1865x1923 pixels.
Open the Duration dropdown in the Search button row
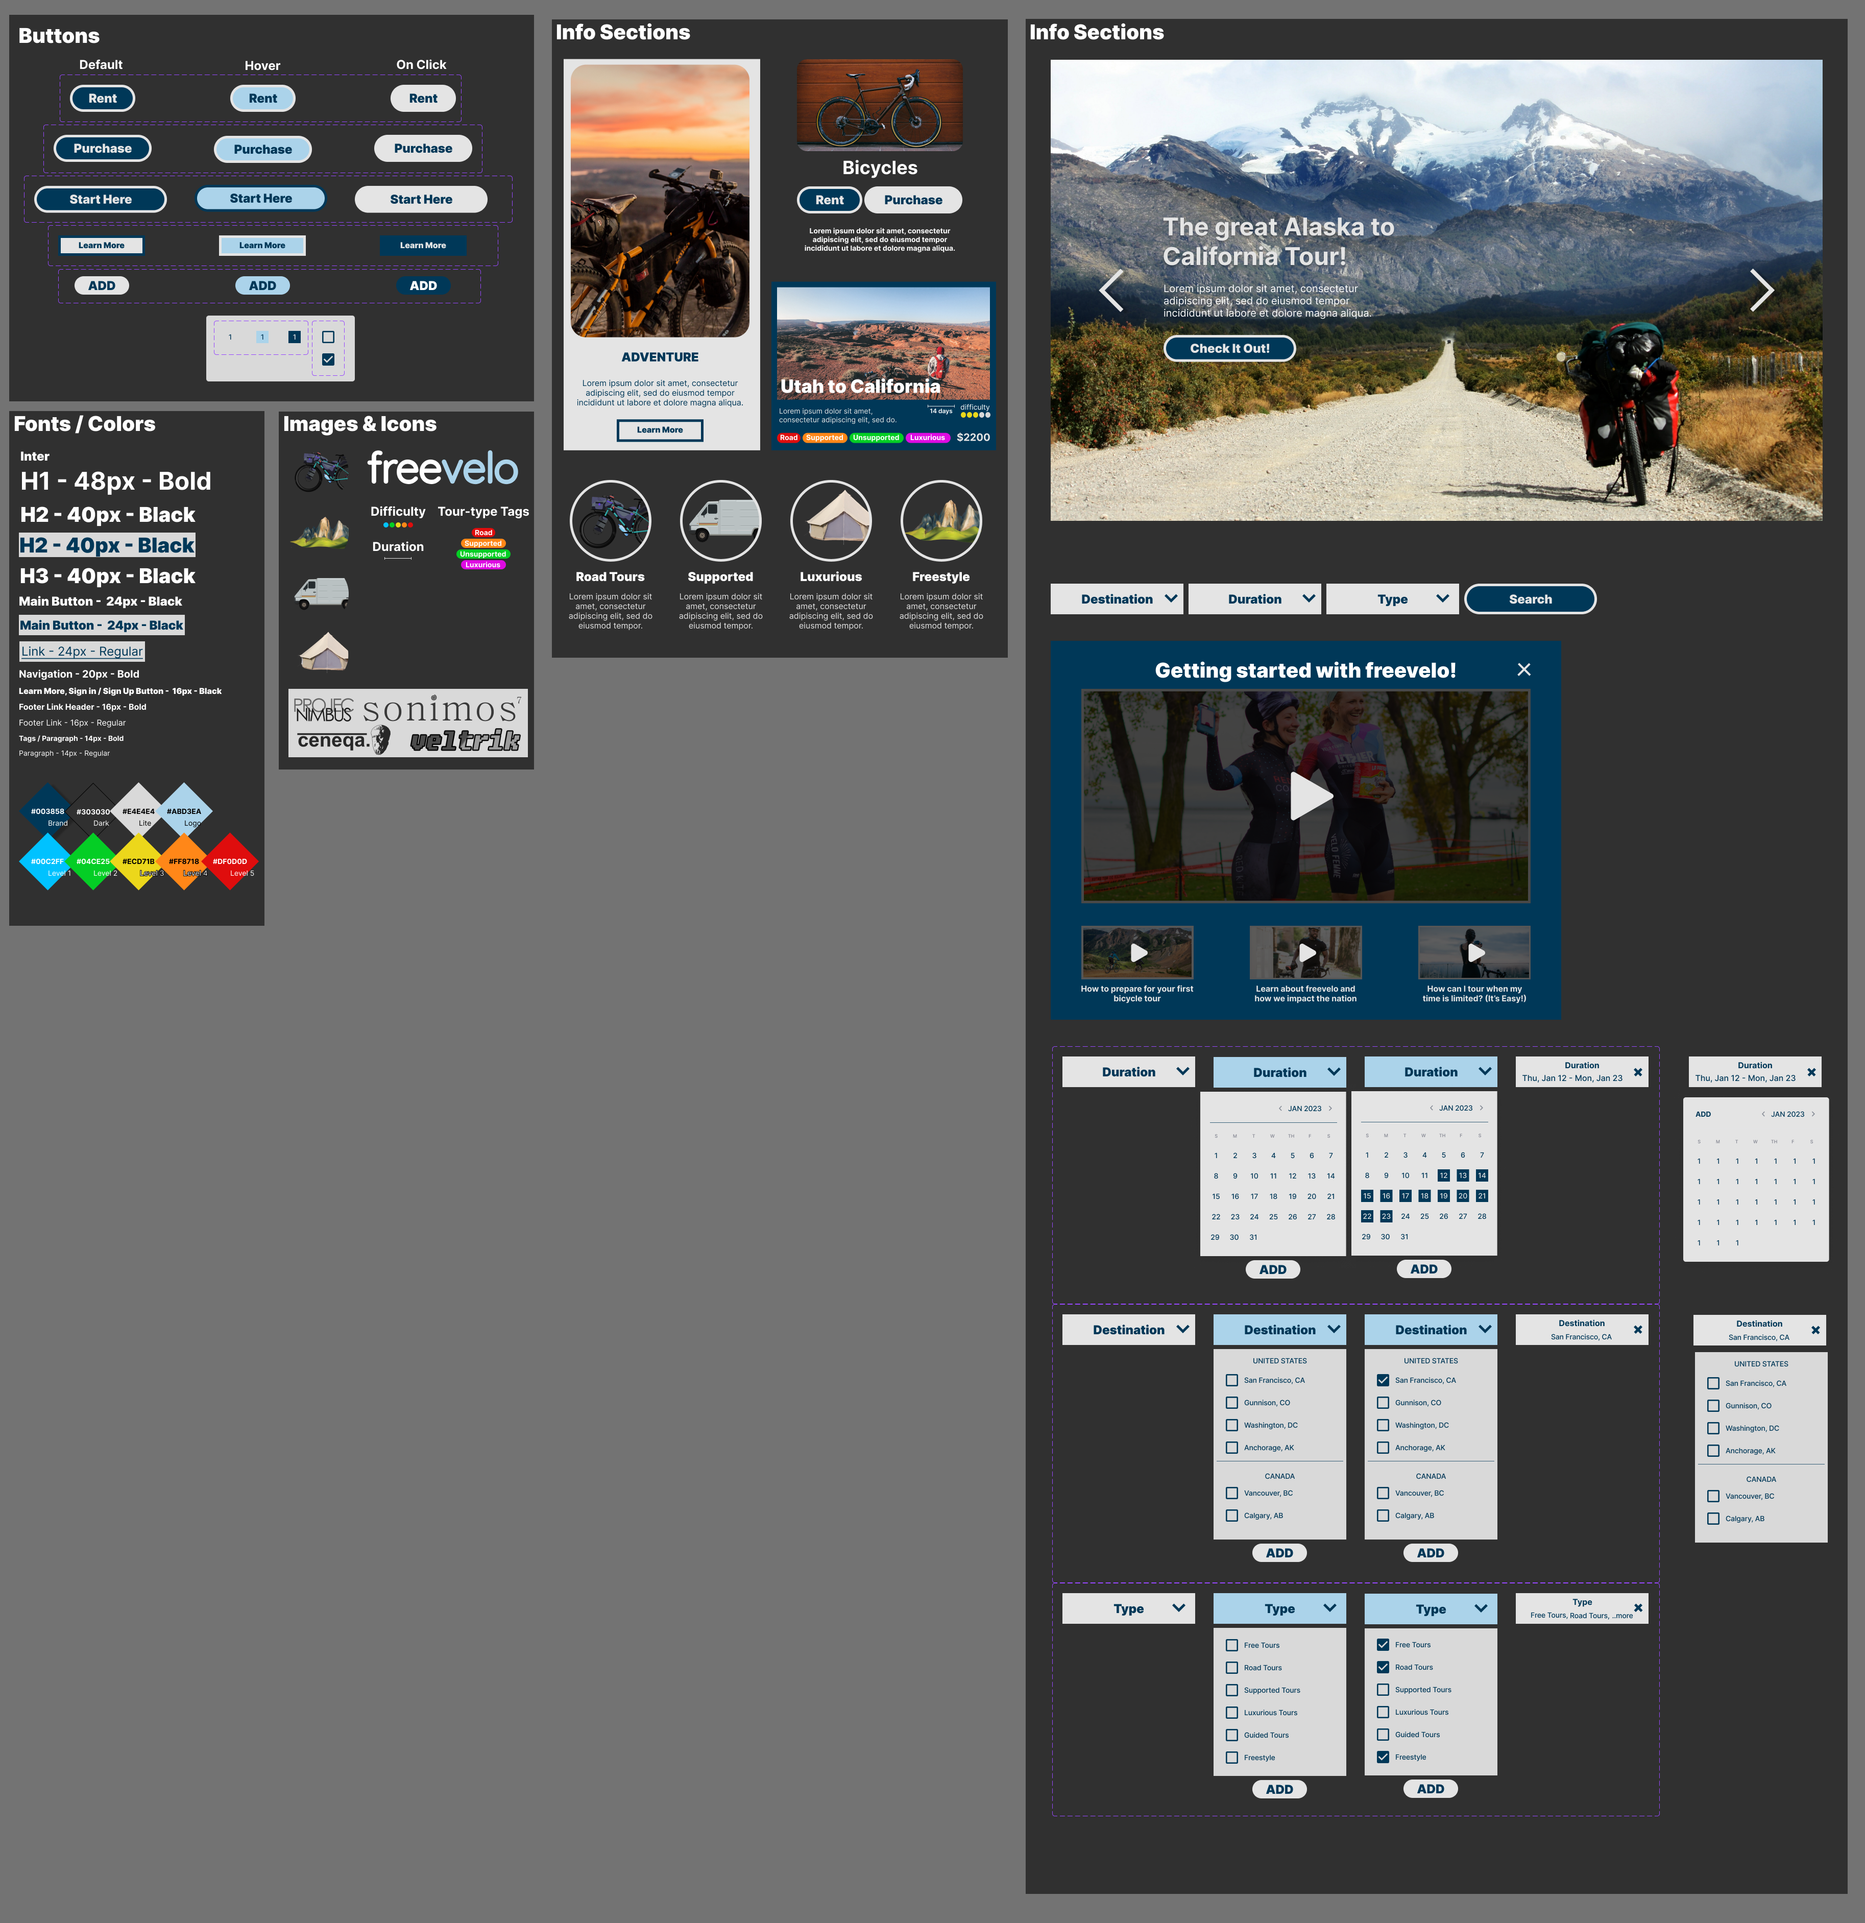click(x=1256, y=599)
